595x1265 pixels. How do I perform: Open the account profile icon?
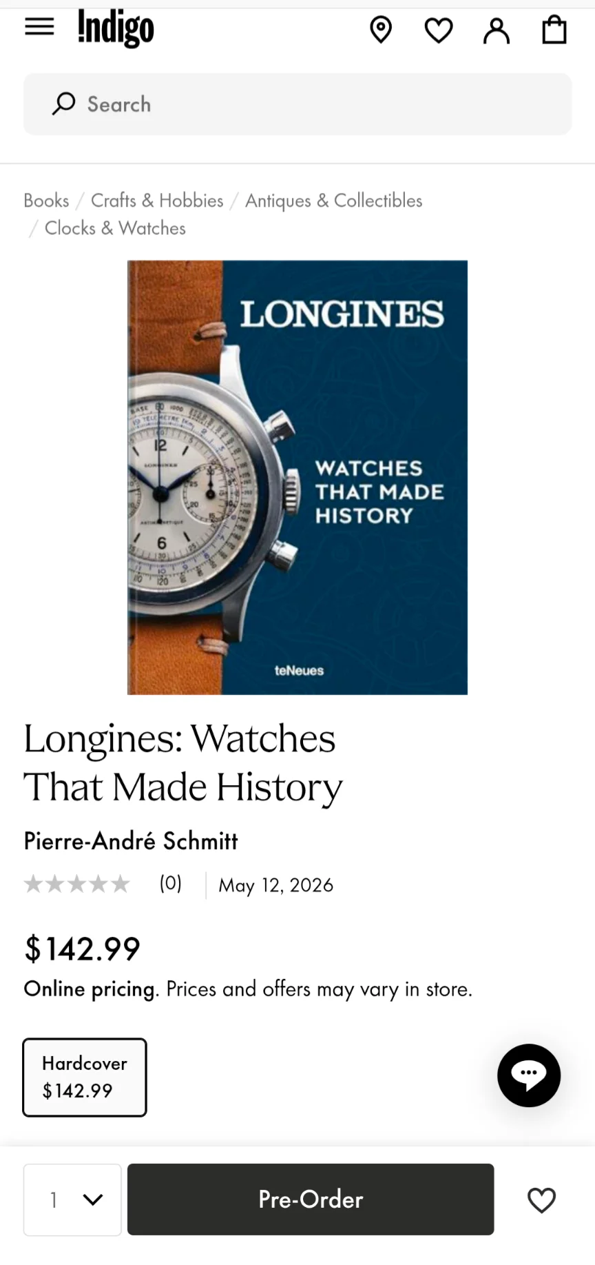click(497, 31)
